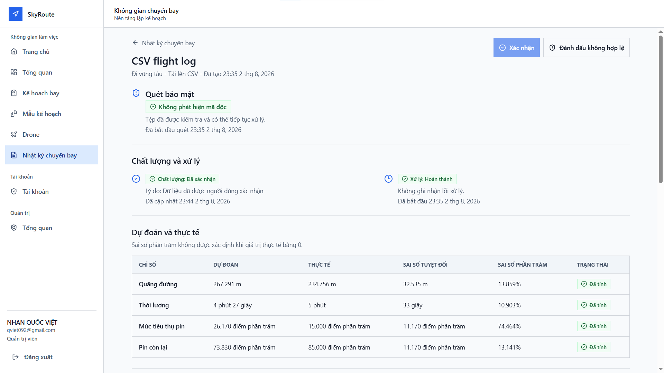Select Drone in the sidebar menu

(52, 134)
